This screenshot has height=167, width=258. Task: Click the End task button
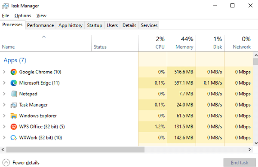240,163
